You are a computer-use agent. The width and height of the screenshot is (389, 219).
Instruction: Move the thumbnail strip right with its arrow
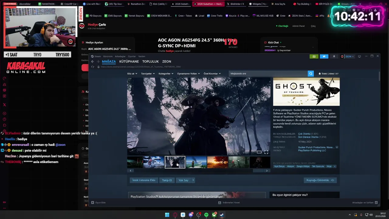(x=267, y=171)
